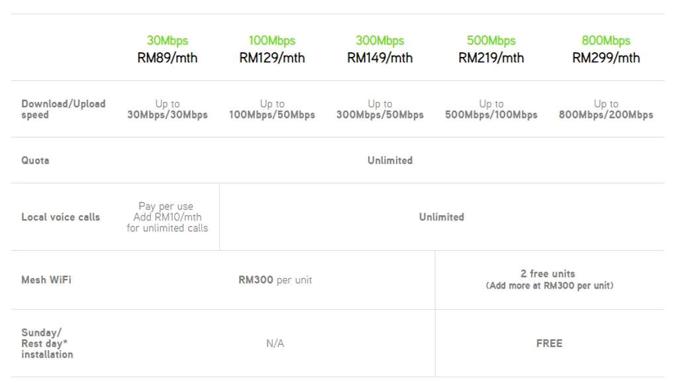Click Unlimited in Local voice calls row

coord(442,217)
